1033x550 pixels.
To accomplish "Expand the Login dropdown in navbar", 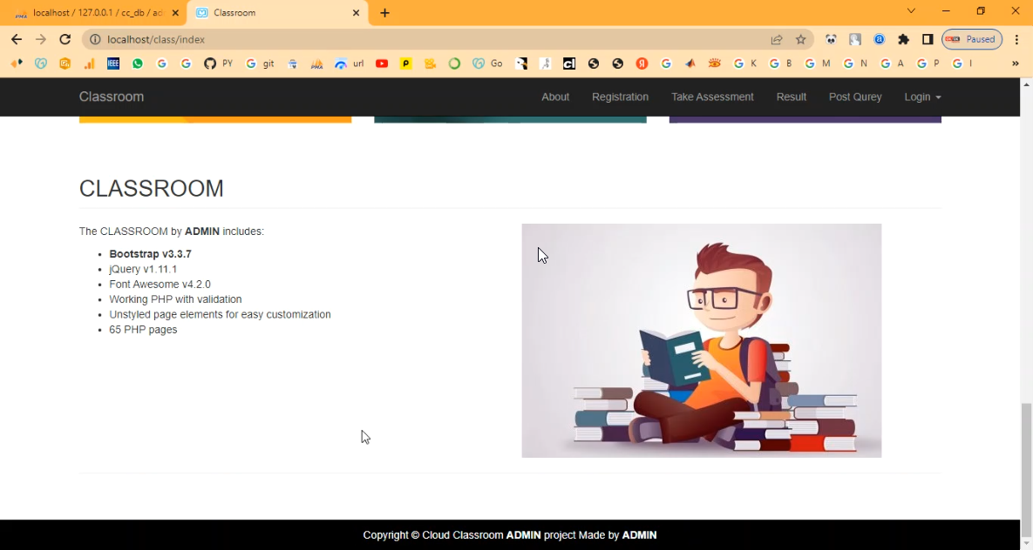I will point(922,97).
